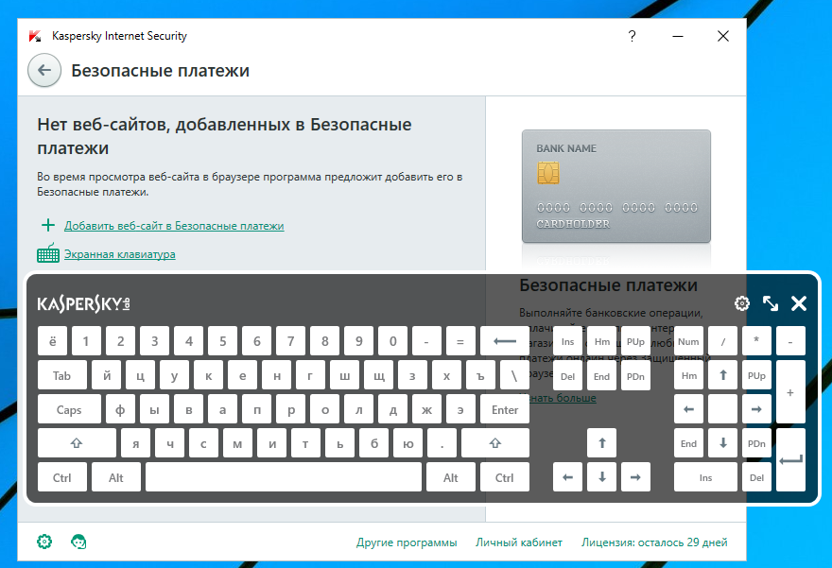832x568 pixels.
Task: Tap the numpad minus key beside asterisk
Action: pyautogui.click(x=790, y=341)
